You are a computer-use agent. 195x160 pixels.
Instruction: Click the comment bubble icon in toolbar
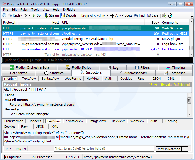4,15
